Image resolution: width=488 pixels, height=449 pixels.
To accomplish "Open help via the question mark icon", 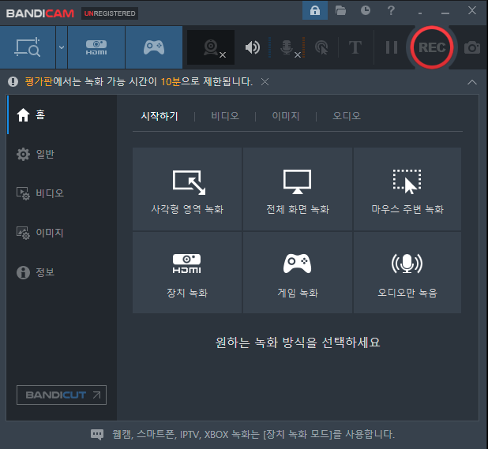I will pos(391,10).
